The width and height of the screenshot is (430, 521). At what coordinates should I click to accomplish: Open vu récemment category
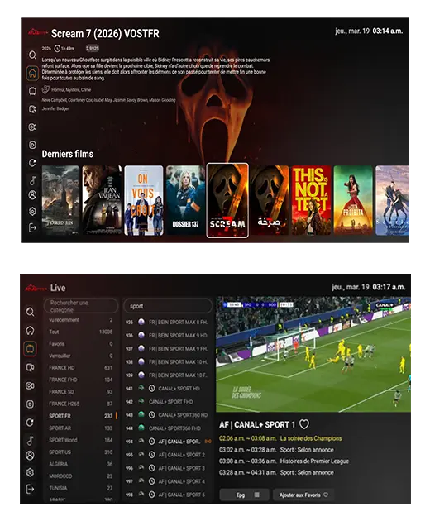(x=81, y=320)
